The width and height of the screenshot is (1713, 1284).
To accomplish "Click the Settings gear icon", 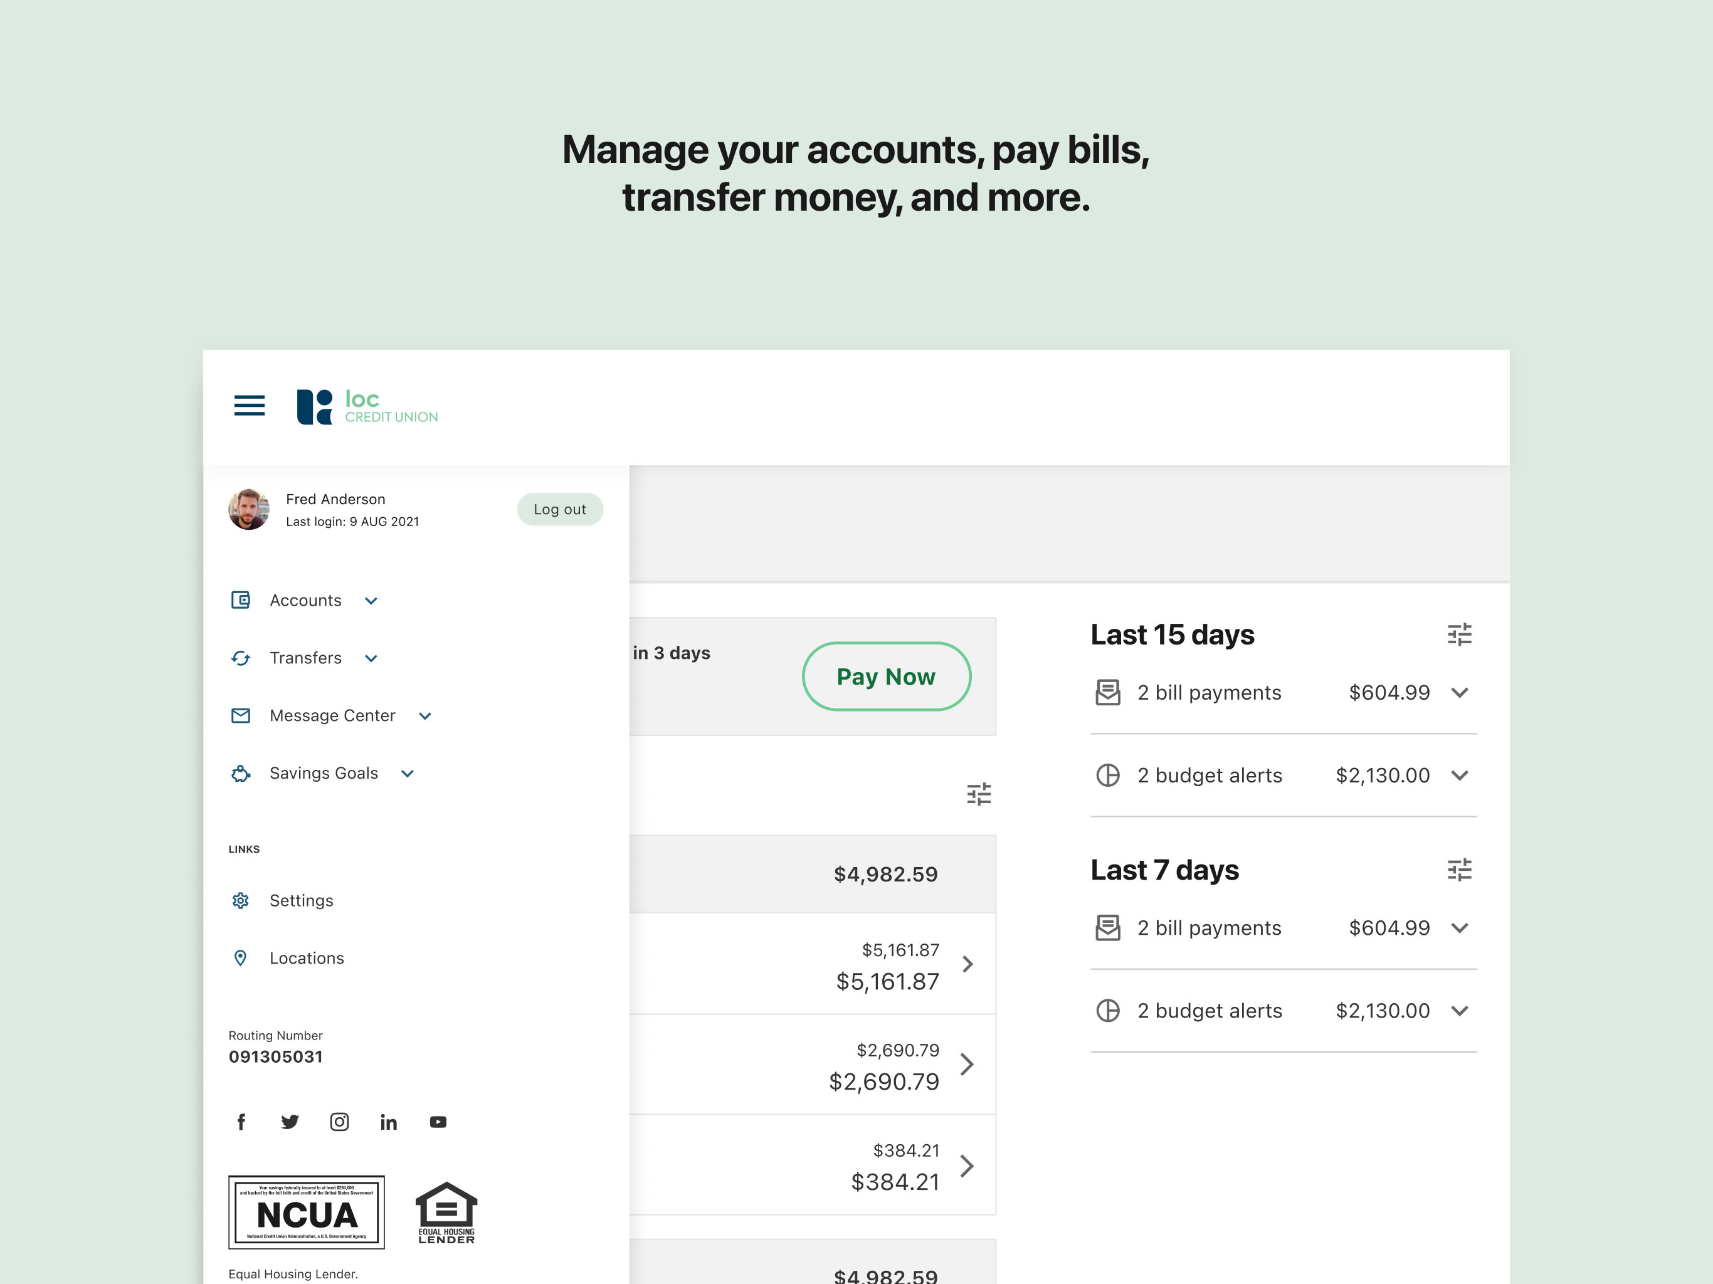I will [x=241, y=901].
